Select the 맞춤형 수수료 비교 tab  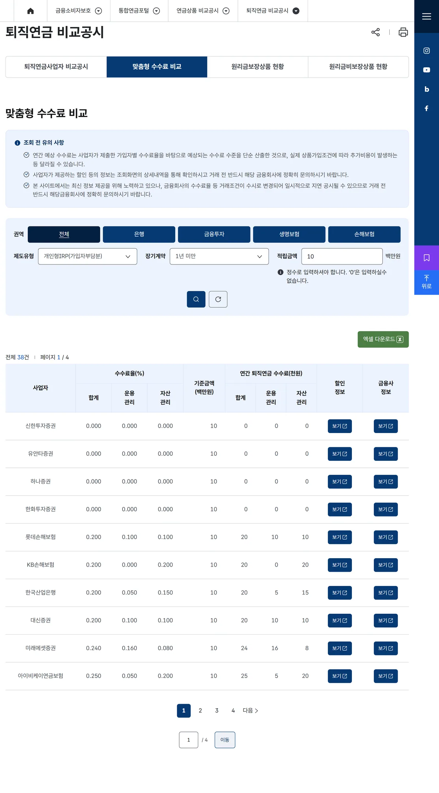click(157, 67)
